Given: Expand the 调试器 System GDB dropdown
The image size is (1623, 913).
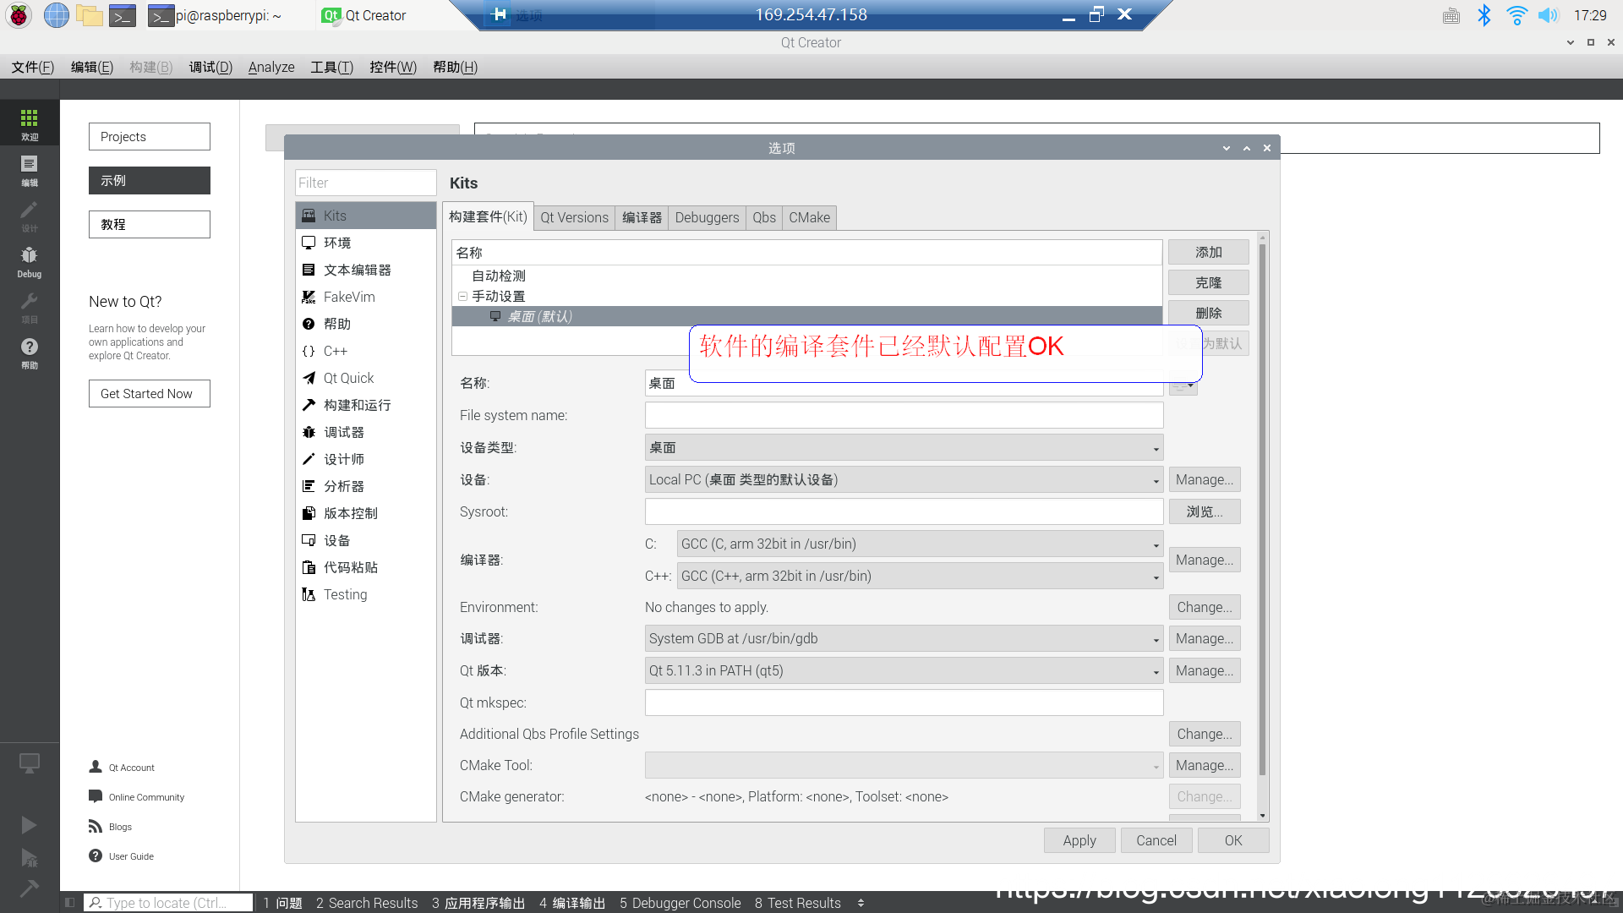Looking at the screenshot, I should (x=904, y=638).
